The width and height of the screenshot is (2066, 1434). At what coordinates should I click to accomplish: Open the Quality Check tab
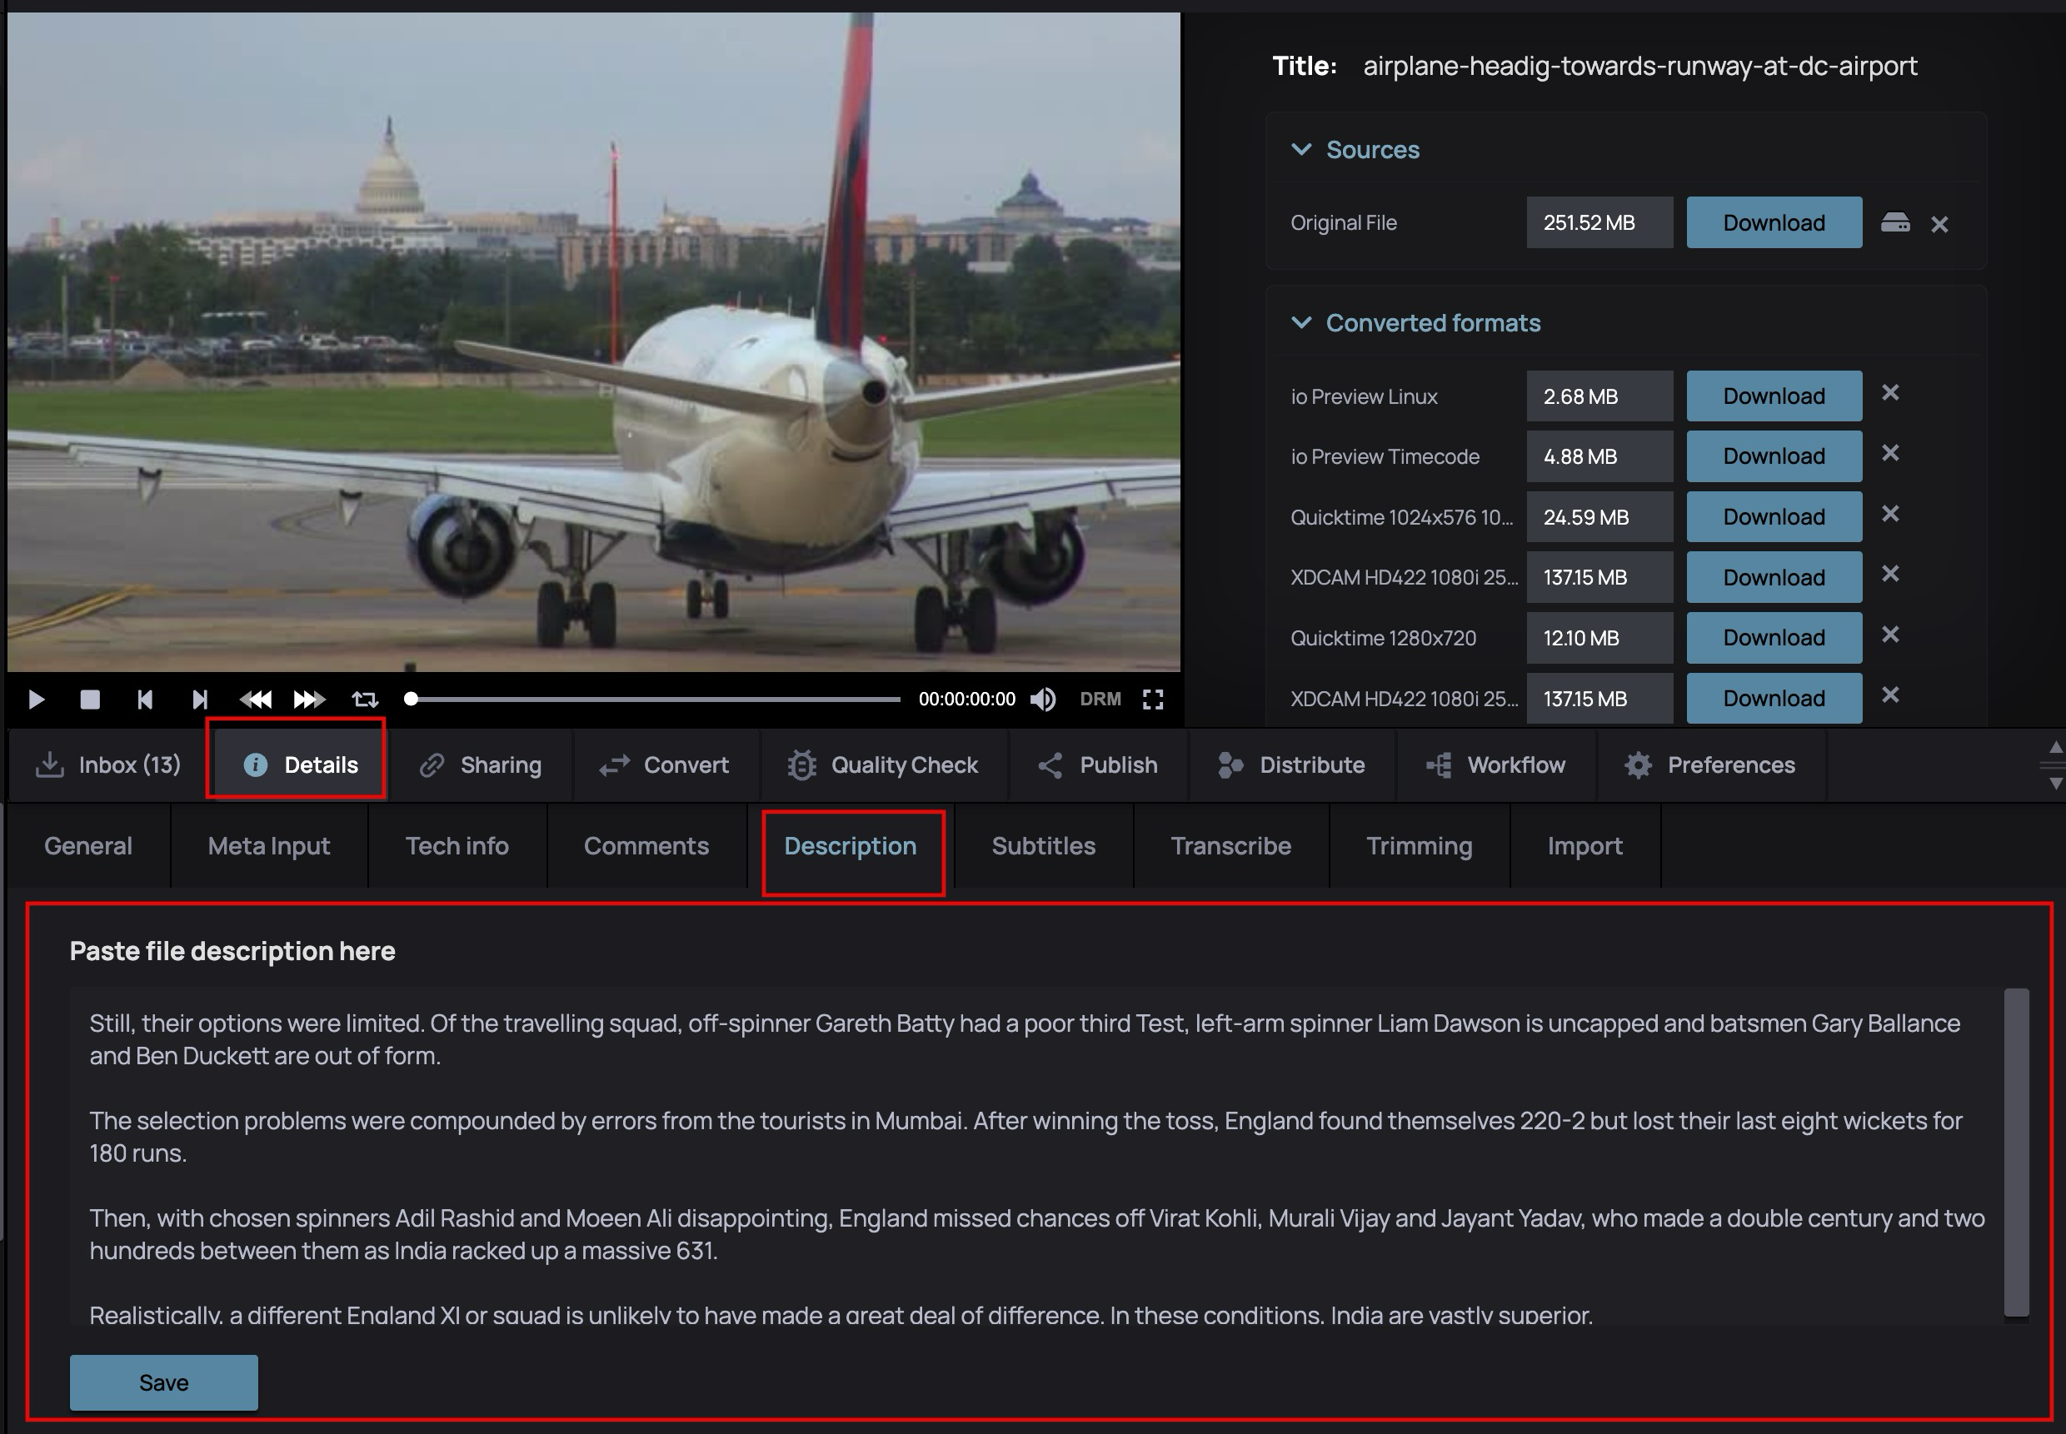pos(883,764)
